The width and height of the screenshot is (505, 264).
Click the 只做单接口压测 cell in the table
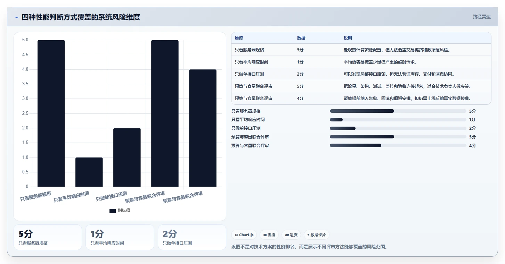point(249,74)
